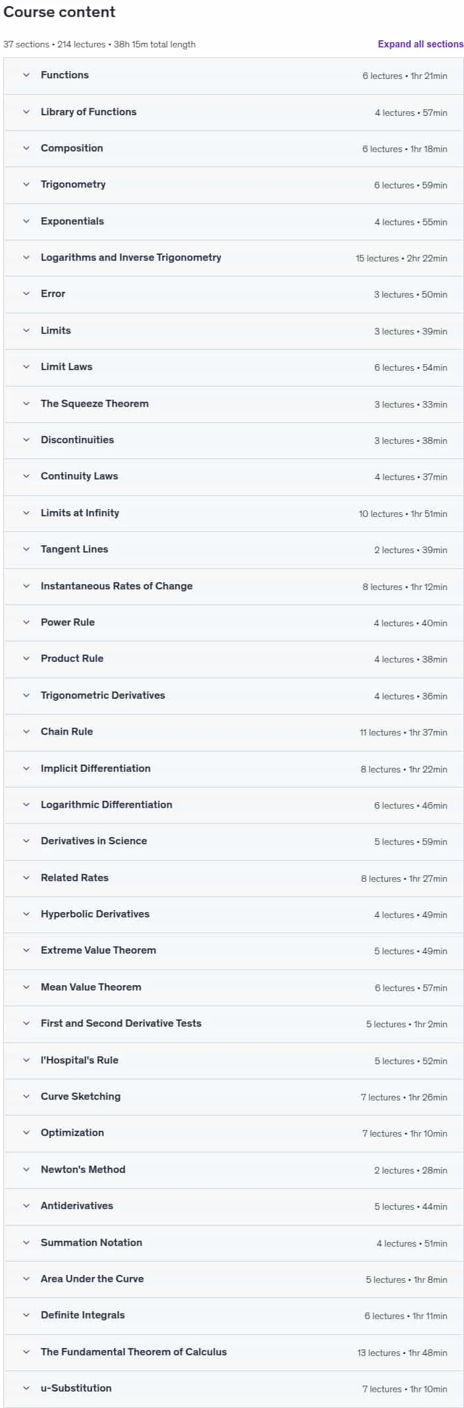Expand chevron next to Optimization
The image size is (464, 1408).
[26, 1133]
